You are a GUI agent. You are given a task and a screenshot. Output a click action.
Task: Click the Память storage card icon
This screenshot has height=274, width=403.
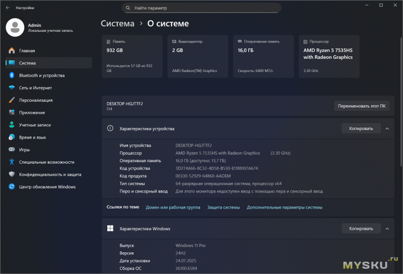[108, 41]
